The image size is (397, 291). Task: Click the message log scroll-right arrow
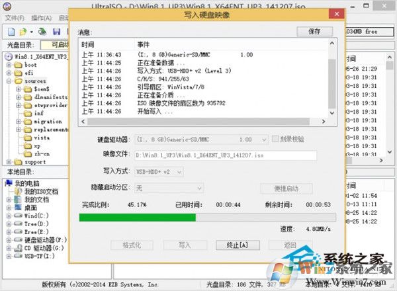pos(324,122)
